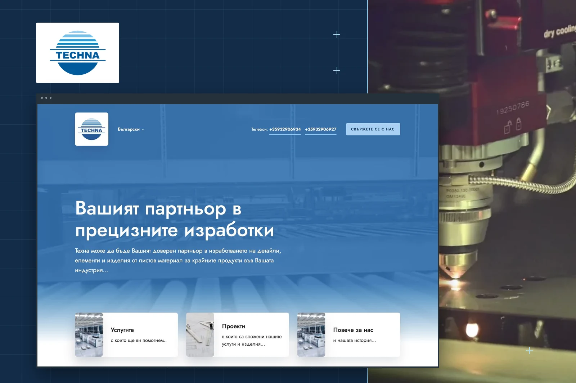Viewport: 576px width, 383px height.
Task: Click the Проекти card thumbnail image
Action: 200,334
